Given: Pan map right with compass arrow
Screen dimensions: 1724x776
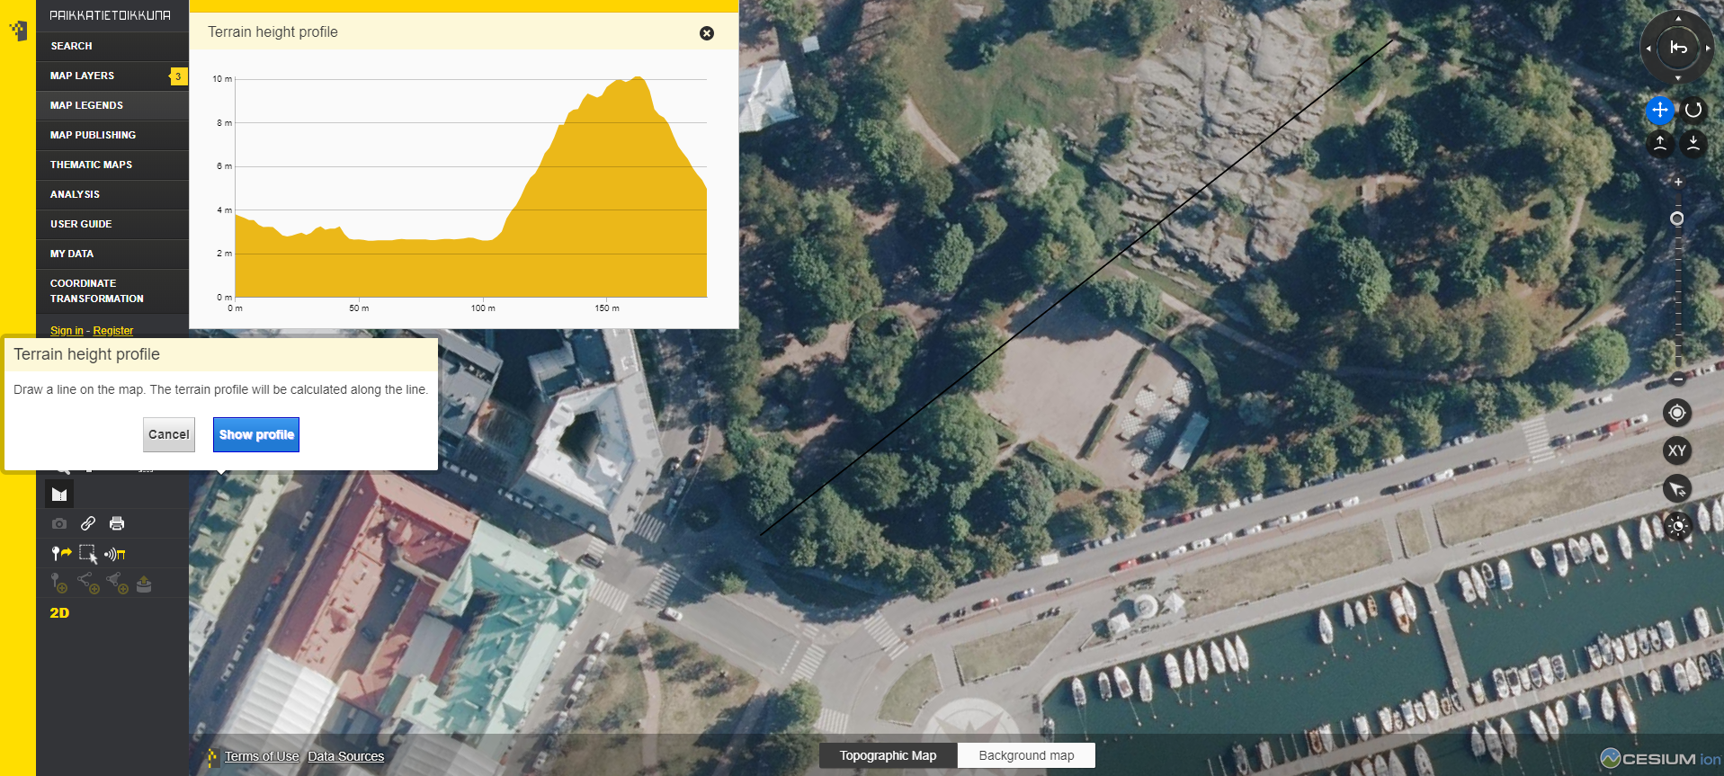Looking at the screenshot, I should (1708, 48).
